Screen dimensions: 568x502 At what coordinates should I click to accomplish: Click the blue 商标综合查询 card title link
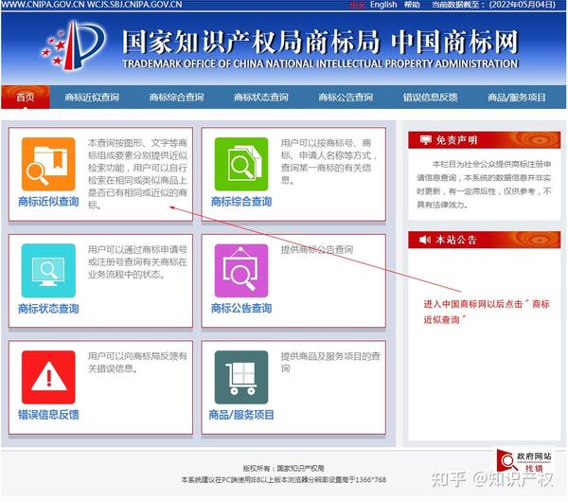[241, 202]
